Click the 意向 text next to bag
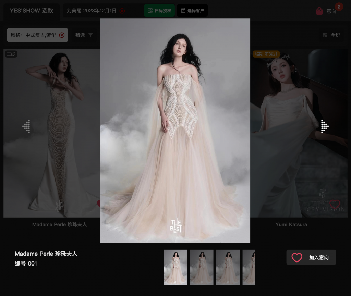Screen dimensions: 351x296 click(x=331, y=11)
